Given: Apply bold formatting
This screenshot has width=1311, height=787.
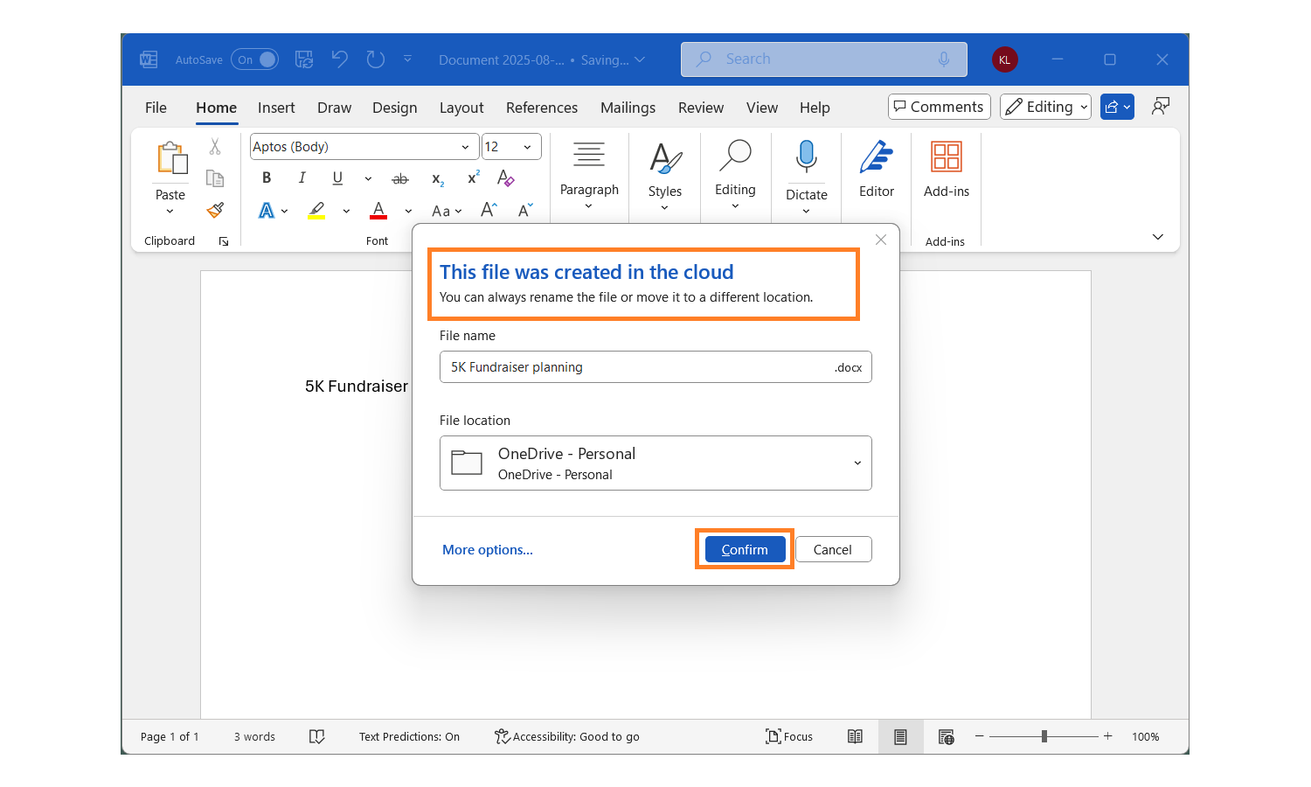Looking at the screenshot, I should point(267,178).
